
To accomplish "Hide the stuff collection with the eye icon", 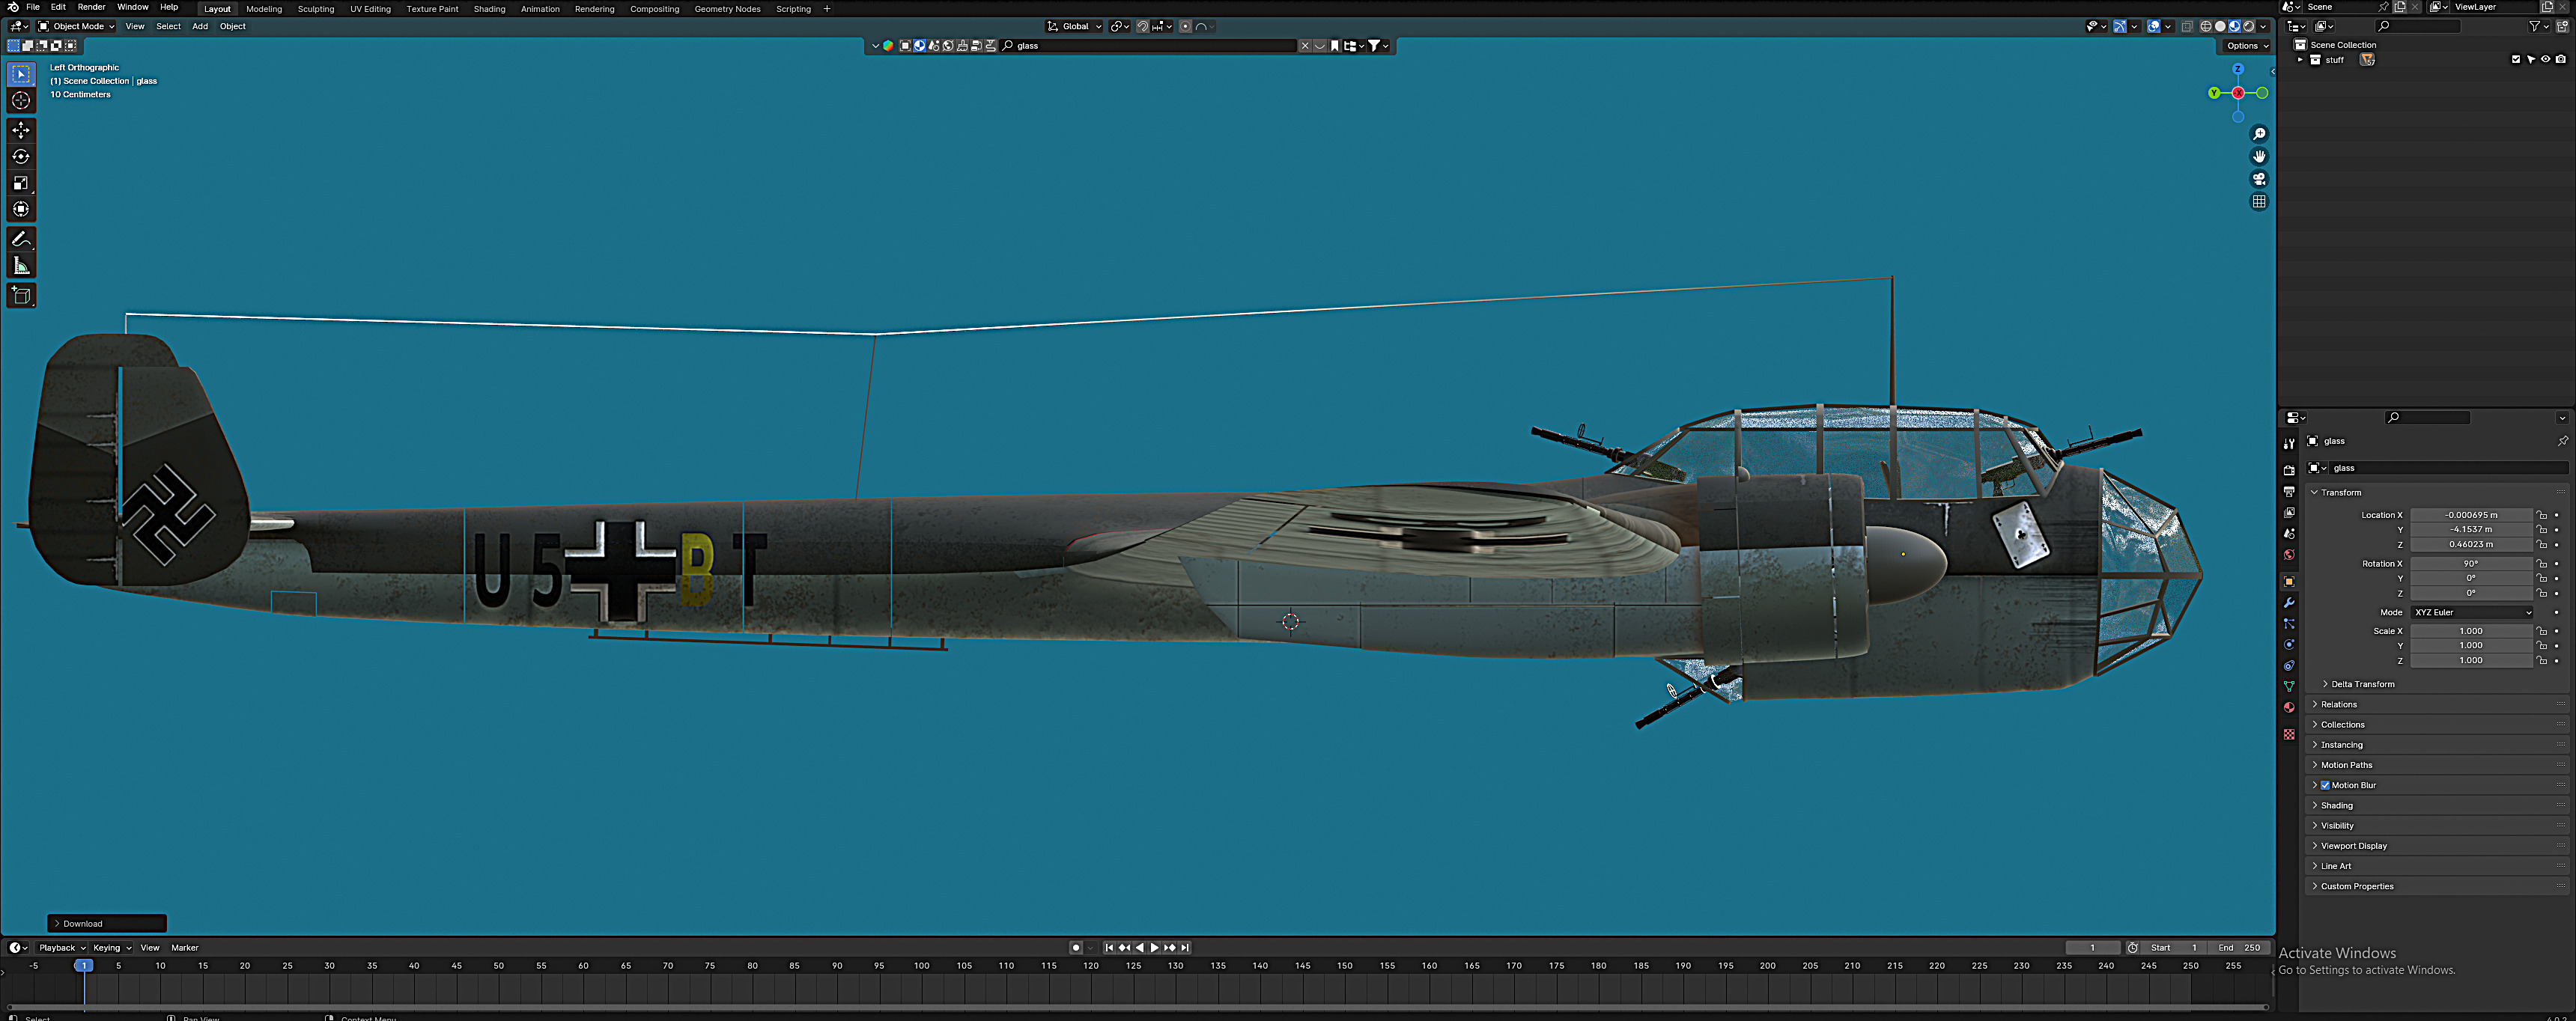I will click(x=2546, y=60).
